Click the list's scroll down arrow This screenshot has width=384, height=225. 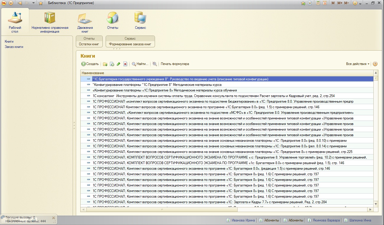(376, 204)
